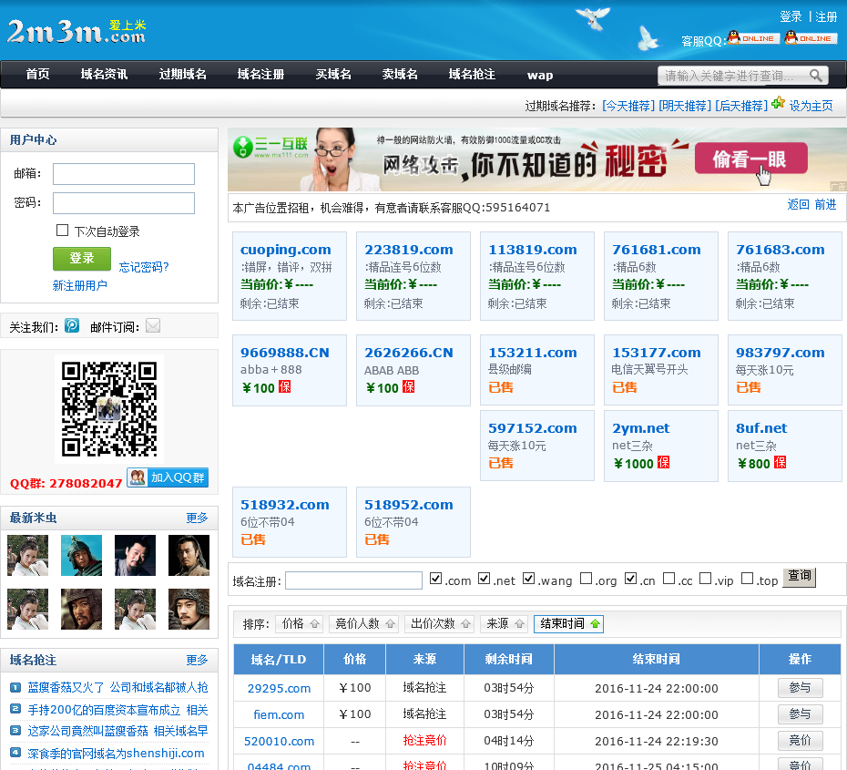
Task: Click the red 保 badge beside 2ym.net
Action: pyautogui.click(x=664, y=463)
